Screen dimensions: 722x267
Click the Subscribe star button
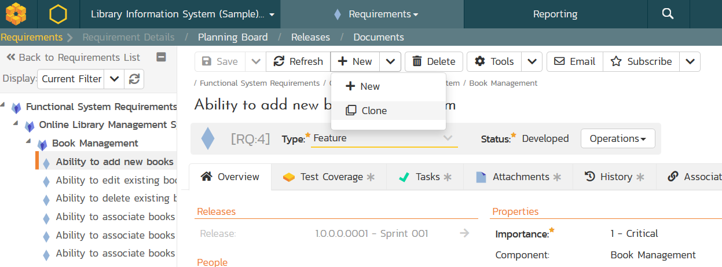[641, 61]
